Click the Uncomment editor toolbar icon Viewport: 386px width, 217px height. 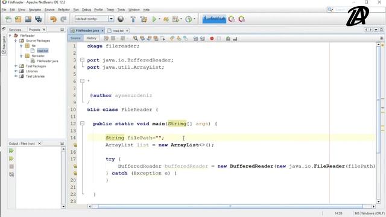(235, 39)
